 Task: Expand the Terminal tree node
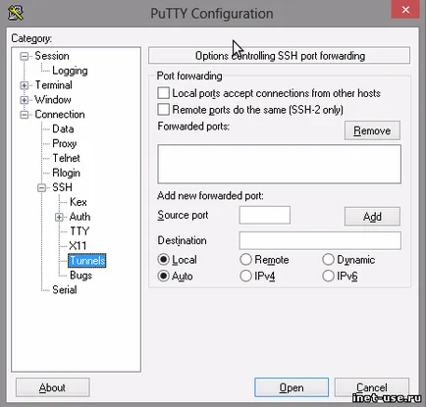click(x=24, y=85)
